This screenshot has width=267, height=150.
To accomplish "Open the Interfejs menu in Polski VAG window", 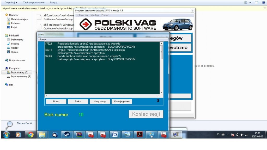I will tap(94, 15).
